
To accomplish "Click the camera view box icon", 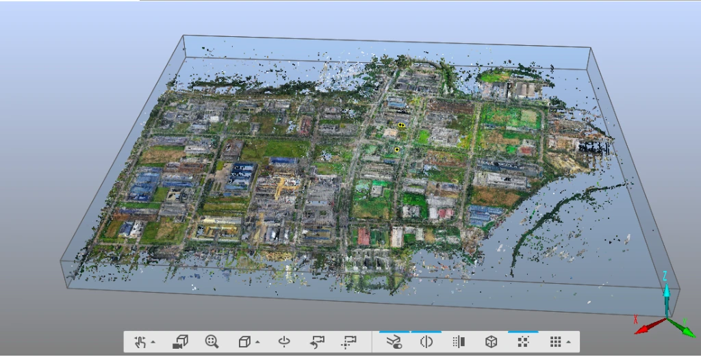I will (x=180, y=342).
